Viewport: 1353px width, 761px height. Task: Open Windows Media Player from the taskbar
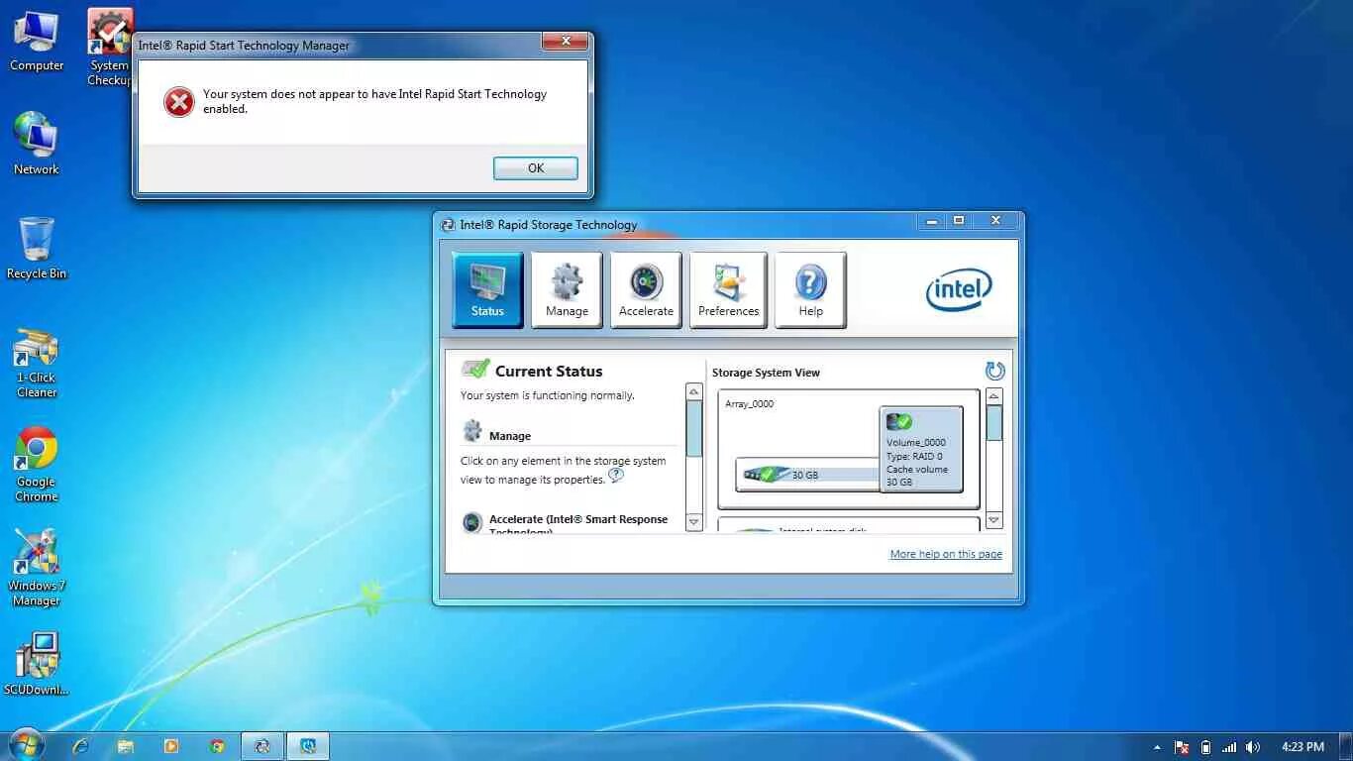click(171, 746)
